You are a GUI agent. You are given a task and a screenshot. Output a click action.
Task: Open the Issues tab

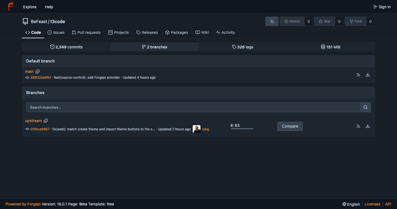point(56,32)
